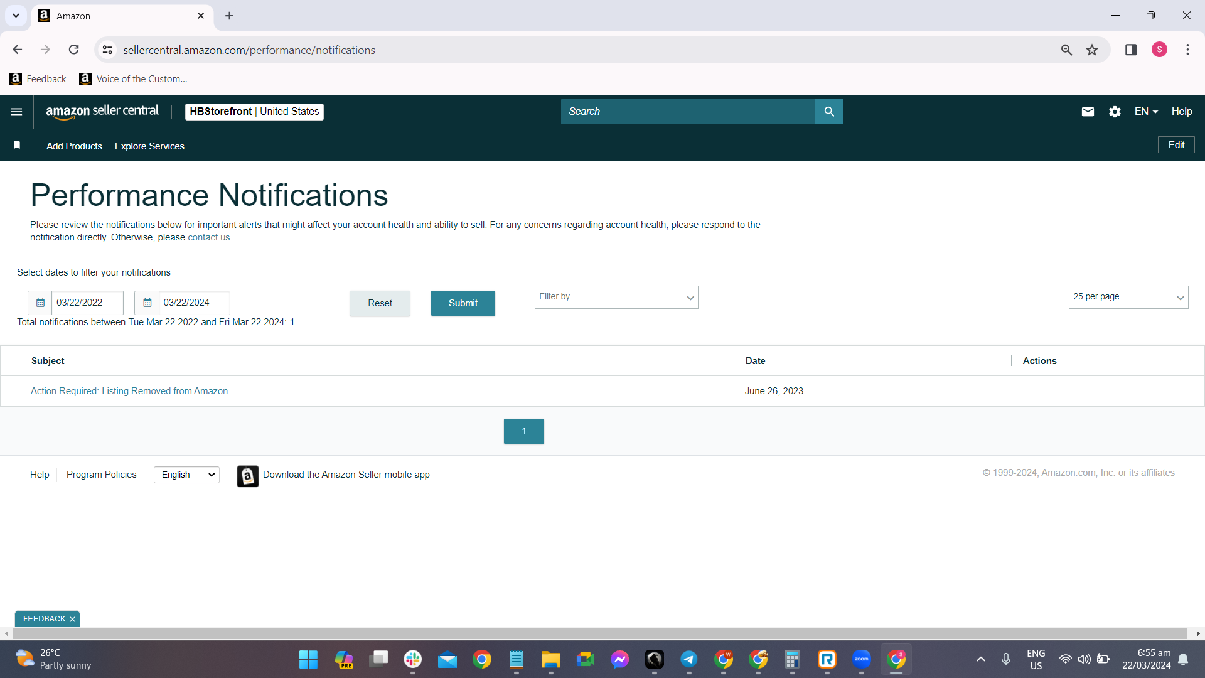The width and height of the screenshot is (1205, 678).
Task: Open the messages envelope icon
Action: tap(1088, 112)
